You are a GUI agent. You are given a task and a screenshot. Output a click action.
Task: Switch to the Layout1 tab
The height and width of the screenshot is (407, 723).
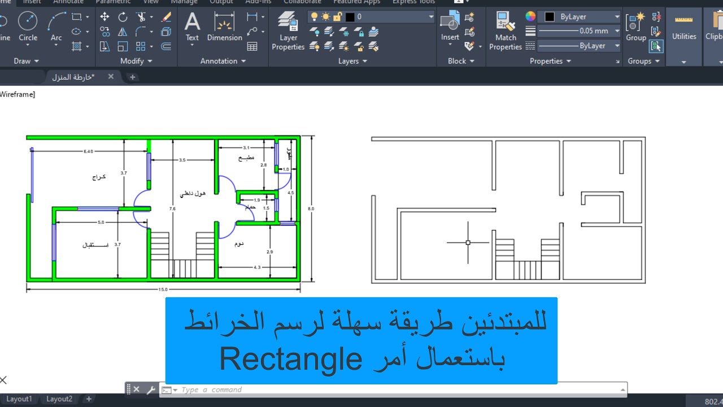tap(19, 399)
